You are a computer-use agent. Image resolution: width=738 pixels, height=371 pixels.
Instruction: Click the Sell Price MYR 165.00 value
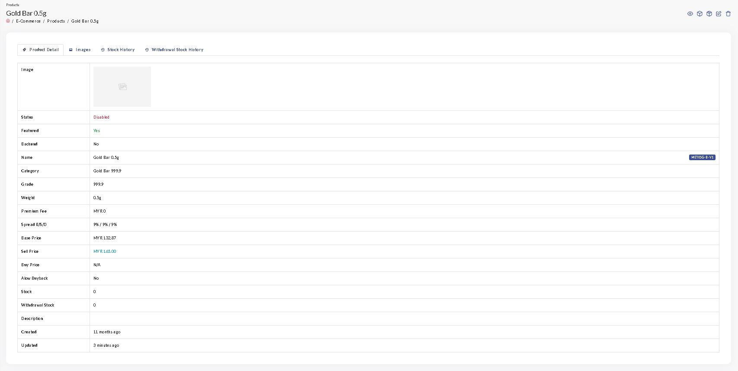tap(105, 252)
